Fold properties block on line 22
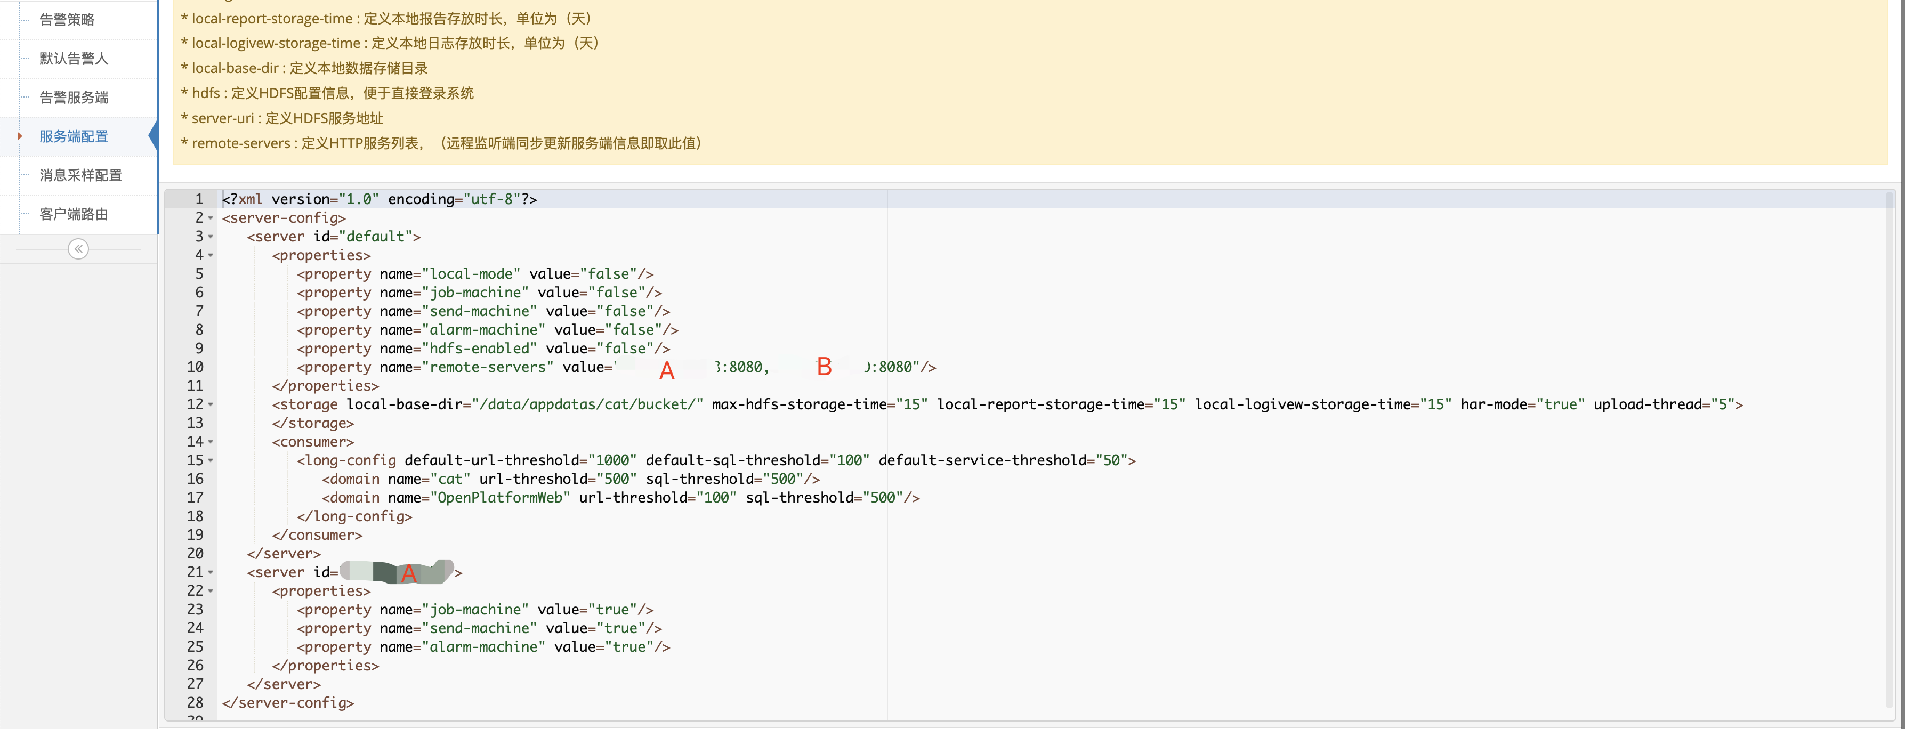This screenshot has width=1905, height=729. pyautogui.click(x=211, y=591)
